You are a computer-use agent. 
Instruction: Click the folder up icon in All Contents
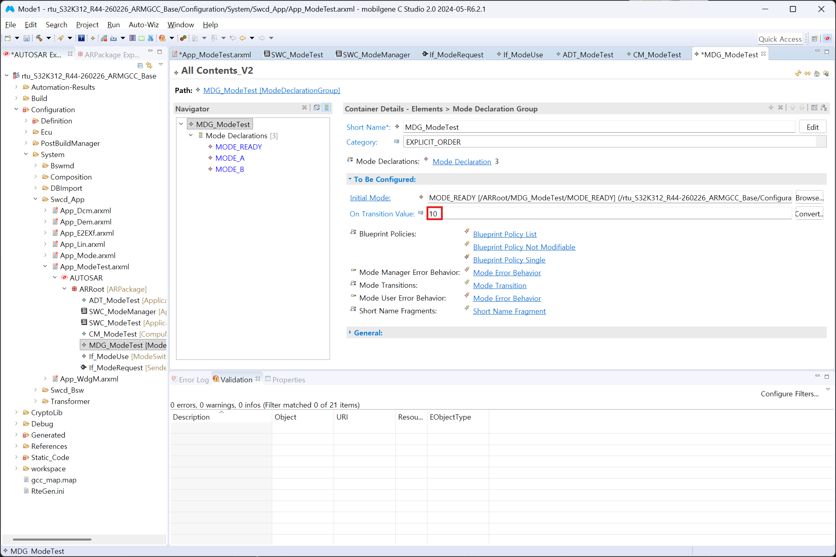tap(826, 73)
